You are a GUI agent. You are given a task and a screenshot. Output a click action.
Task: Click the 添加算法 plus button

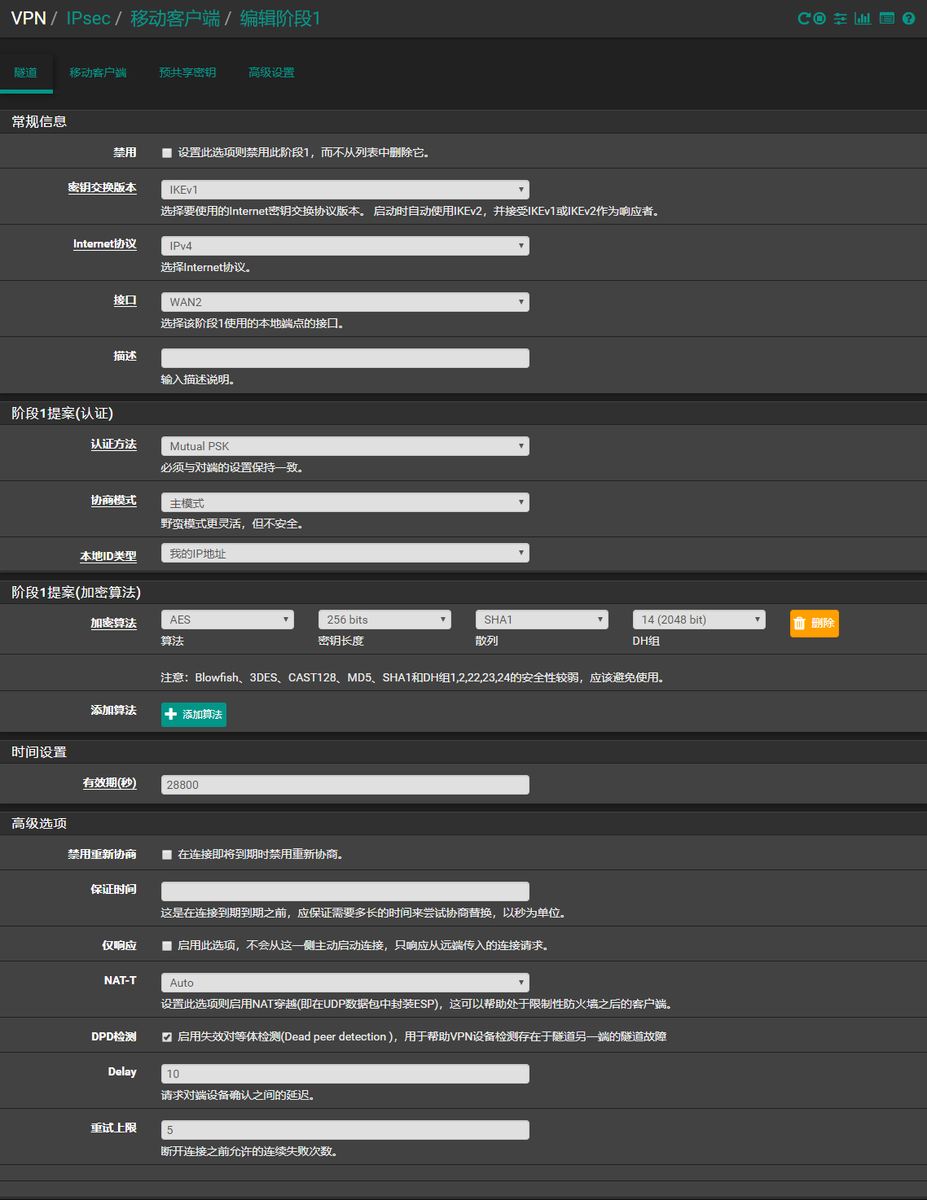coord(194,715)
